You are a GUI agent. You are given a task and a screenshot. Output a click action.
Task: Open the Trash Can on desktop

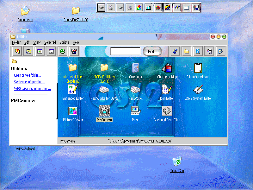pos(177,161)
